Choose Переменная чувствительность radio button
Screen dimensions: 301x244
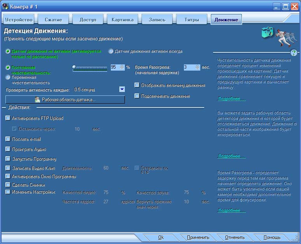tap(8, 77)
